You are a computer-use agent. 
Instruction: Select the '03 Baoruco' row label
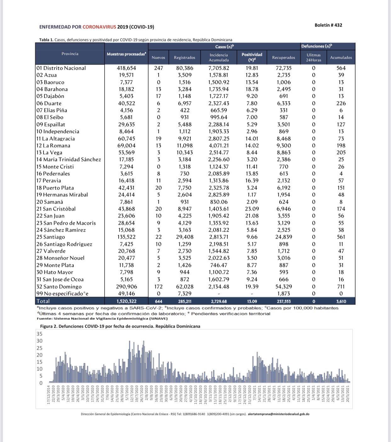coord(50,82)
